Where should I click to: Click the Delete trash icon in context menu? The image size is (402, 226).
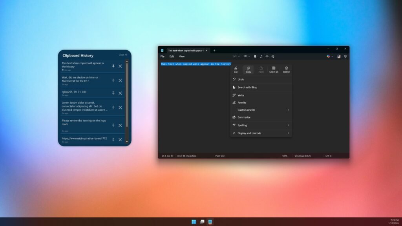pyautogui.click(x=287, y=69)
